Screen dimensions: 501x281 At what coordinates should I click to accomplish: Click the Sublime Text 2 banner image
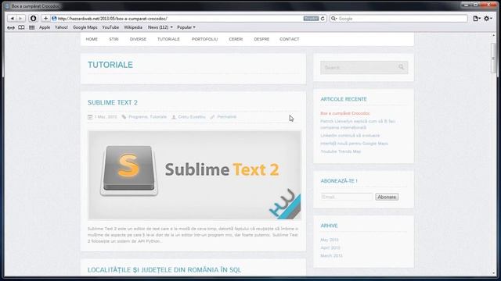[194, 175]
